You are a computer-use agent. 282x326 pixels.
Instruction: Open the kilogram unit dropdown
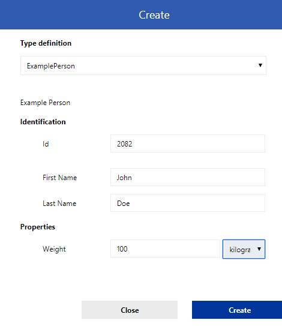pos(244,249)
